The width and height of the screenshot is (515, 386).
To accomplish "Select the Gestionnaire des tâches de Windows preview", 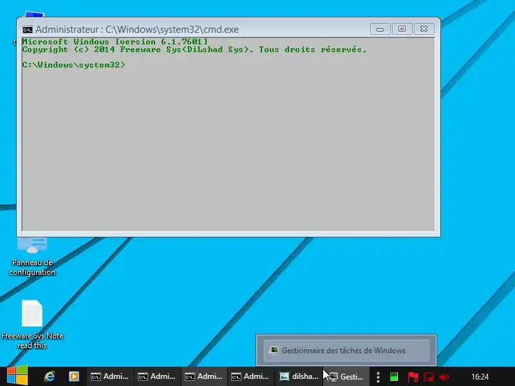I will (x=346, y=351).
